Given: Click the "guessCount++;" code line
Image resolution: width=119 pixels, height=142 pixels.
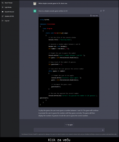Looking at the screenshot, I should 56,87.
